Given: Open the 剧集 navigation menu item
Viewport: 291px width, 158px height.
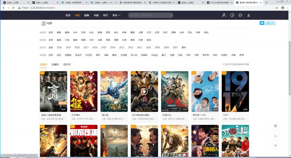Looking at the screenshot, I should 87,15.
